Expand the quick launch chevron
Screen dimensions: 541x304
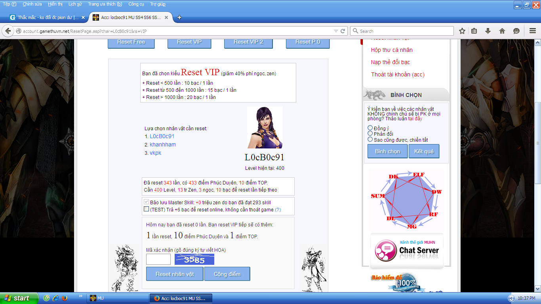[x=81, y=296]
